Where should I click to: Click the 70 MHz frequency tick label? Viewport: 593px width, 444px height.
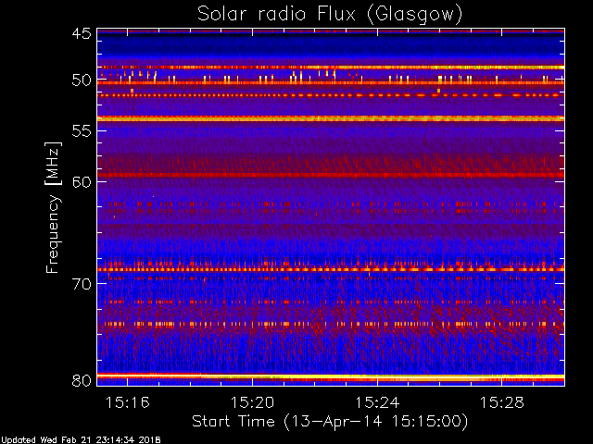tap(81, 283)
